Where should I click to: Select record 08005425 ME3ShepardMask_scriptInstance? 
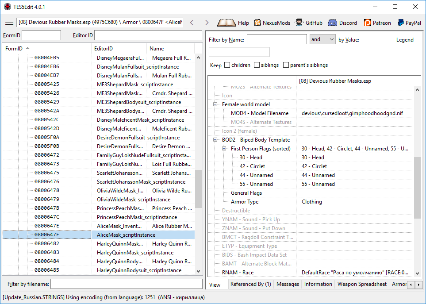[x=99, y=84]
